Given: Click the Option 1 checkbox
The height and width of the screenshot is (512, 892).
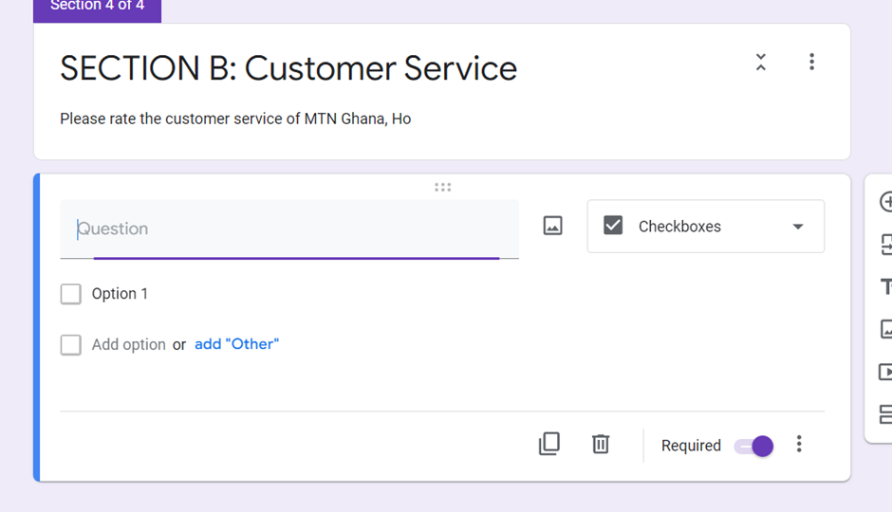Looking at the screenshot, I should click(x=70, y=294).
